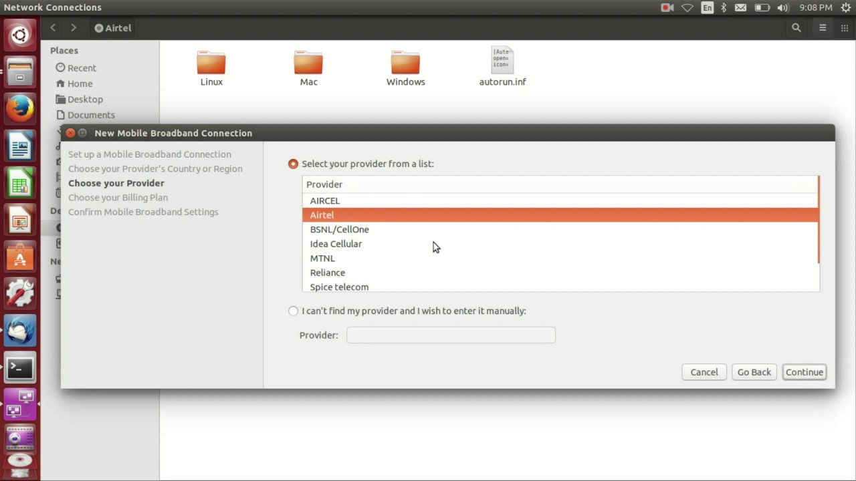The image size is (856, 481).
Task: Open the system power gear menu
Action: click(x=845, y=8)
